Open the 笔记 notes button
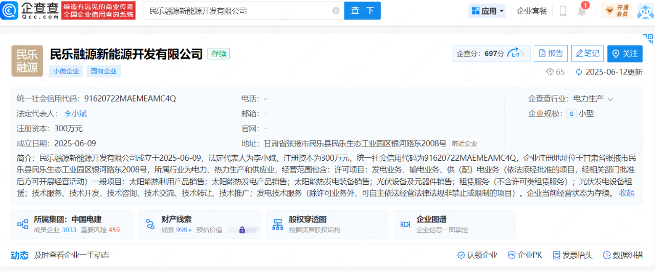The width and height of the screenshot is (655, 271). (x=587, y=54)
